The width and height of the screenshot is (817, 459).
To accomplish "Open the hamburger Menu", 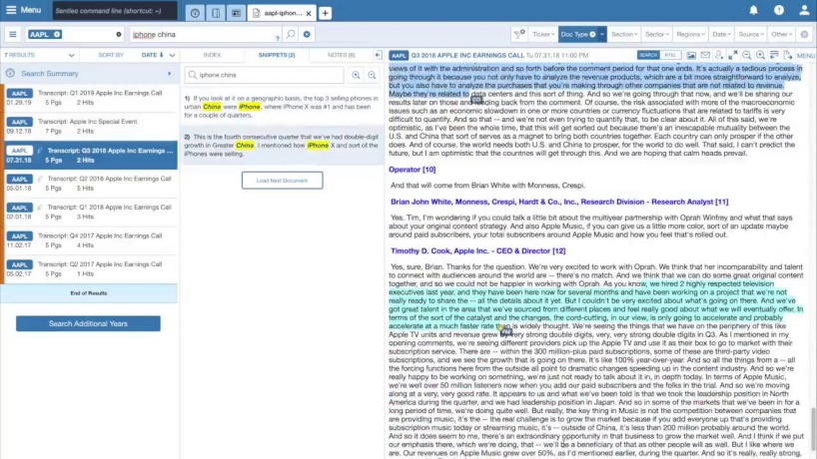I will [x=23, y=10].
